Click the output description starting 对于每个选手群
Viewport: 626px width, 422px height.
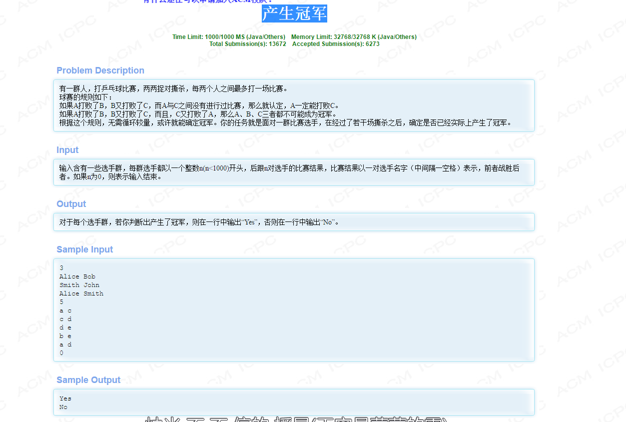coord(199,222)
